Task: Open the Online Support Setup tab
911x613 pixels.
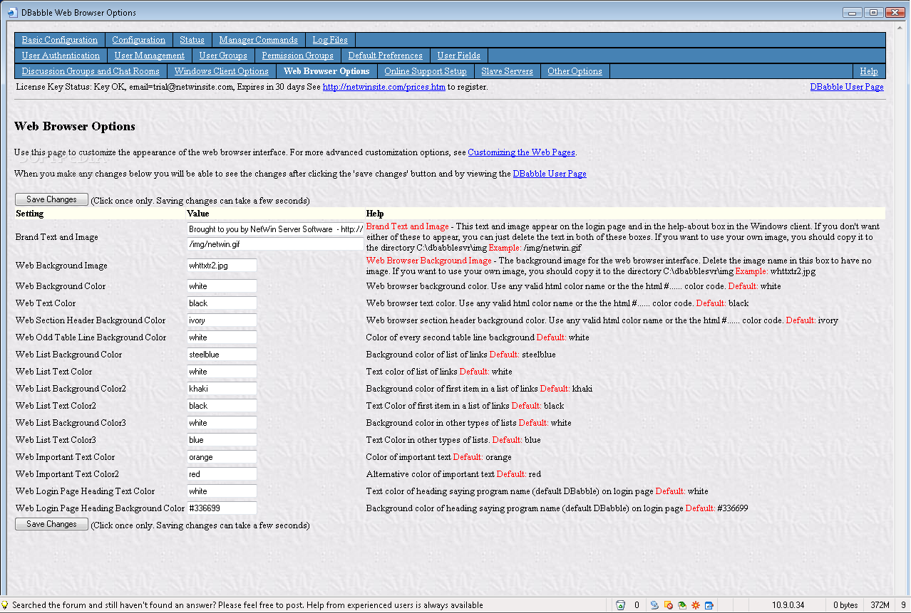Action: coord(426,71)
